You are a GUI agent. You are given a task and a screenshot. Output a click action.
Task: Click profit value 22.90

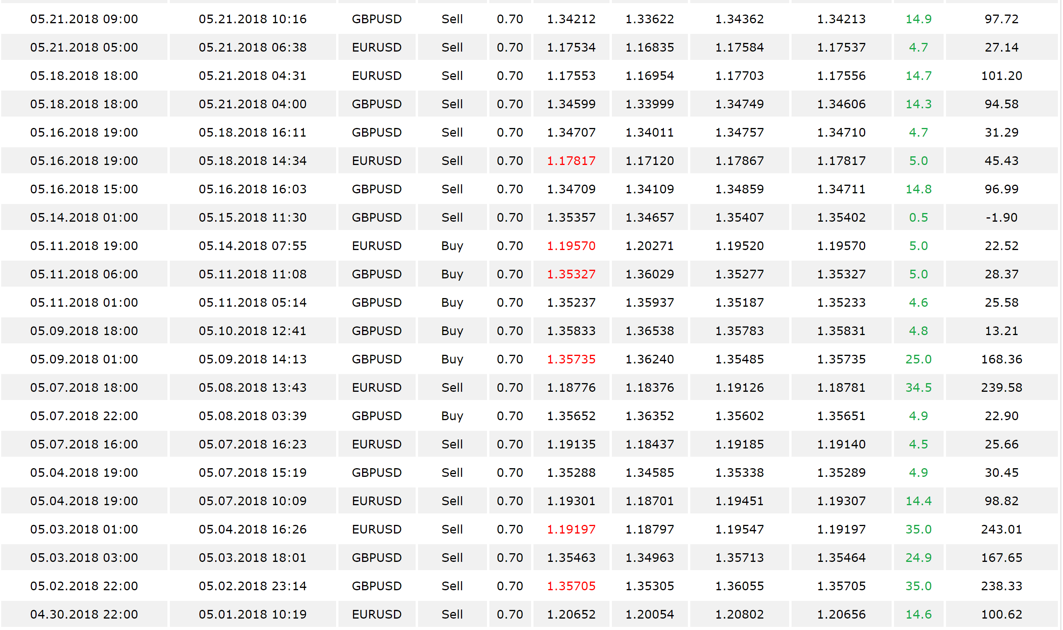pos(1002,416)
